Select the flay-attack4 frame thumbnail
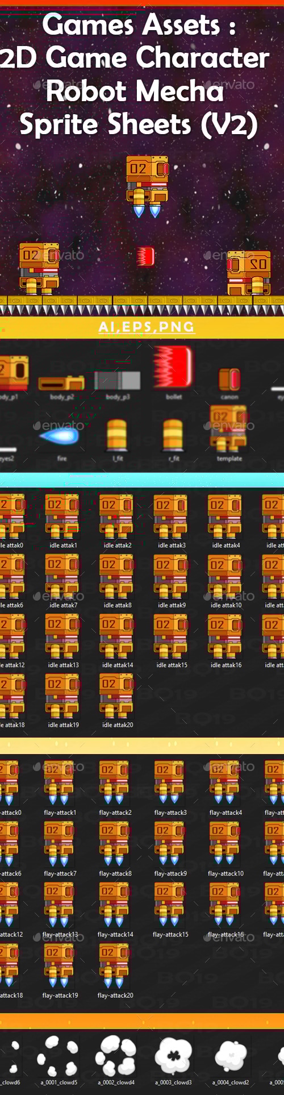 (225, 782)
